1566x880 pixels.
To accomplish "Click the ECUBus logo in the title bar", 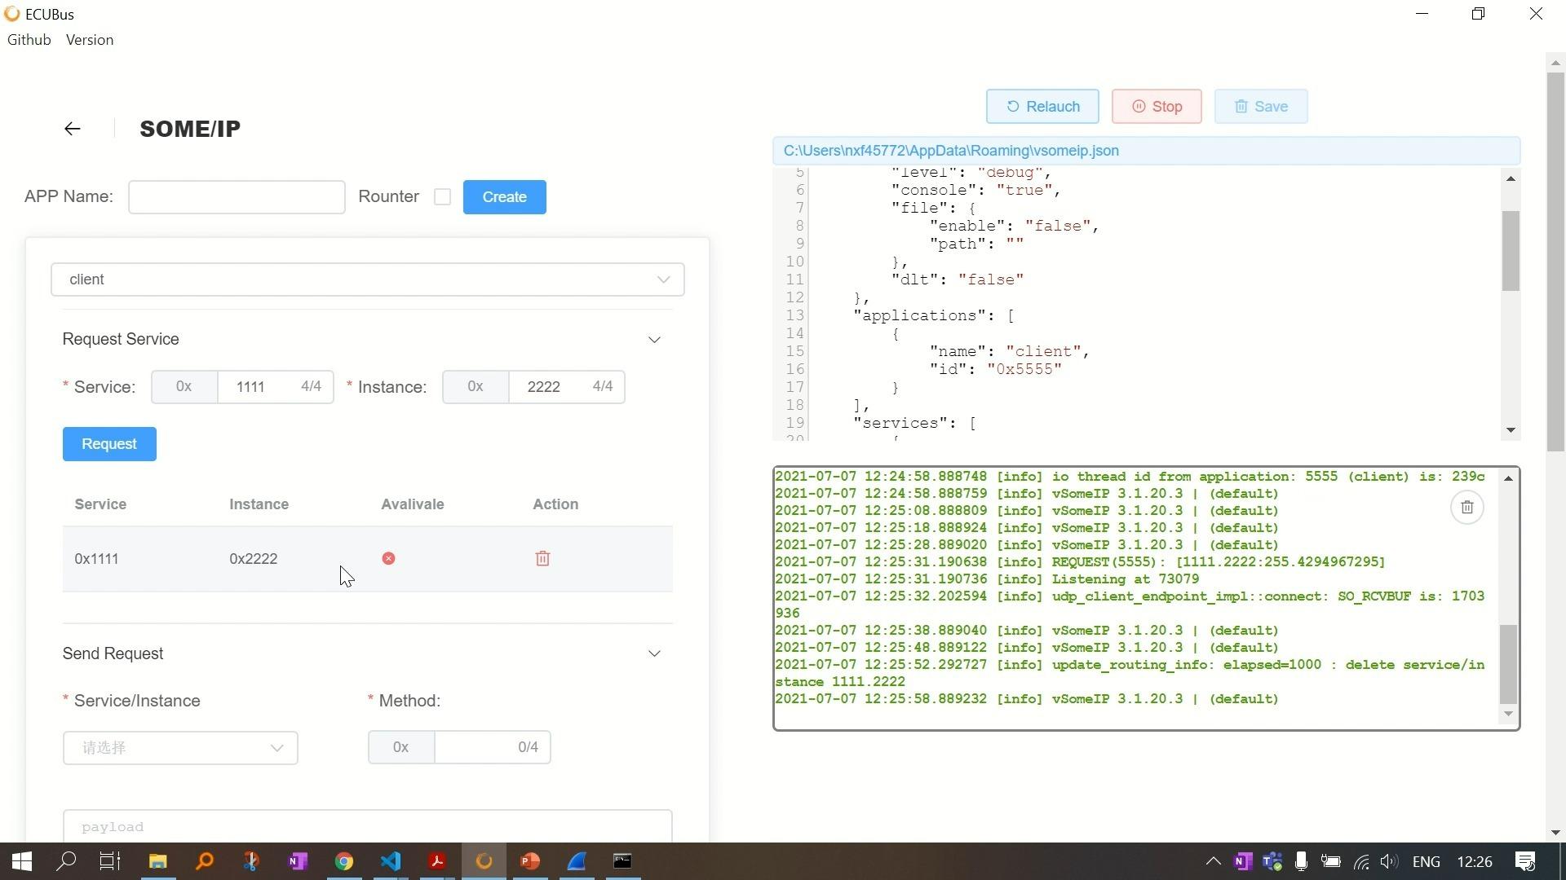I will pyautogui.click(x=11, y=13).
